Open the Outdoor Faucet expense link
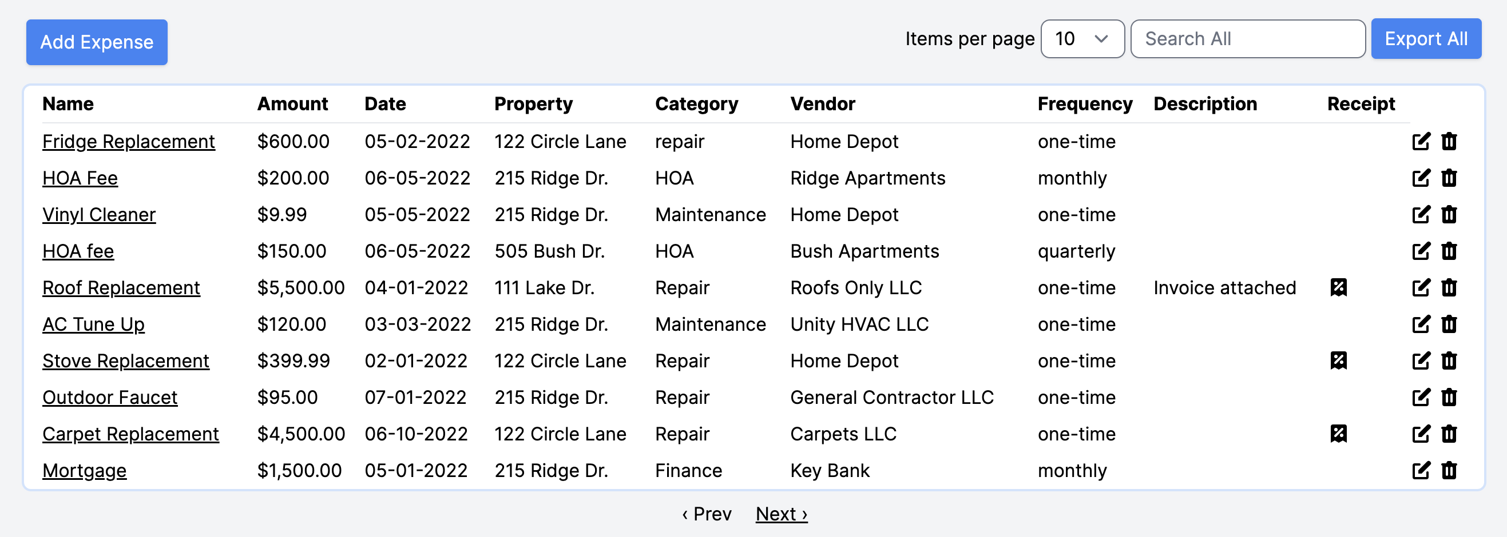1507x537 pixels. click(x=109, y=398)
